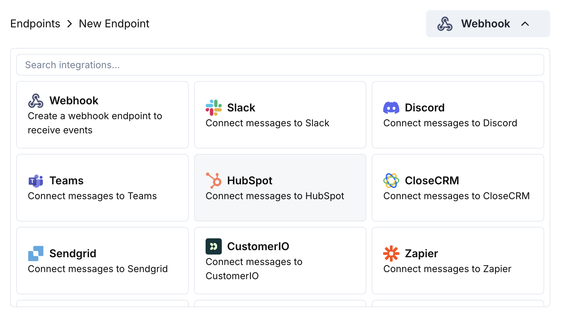Click the Webhook card icon
582x318 pixels.
[x=35, y=100]
